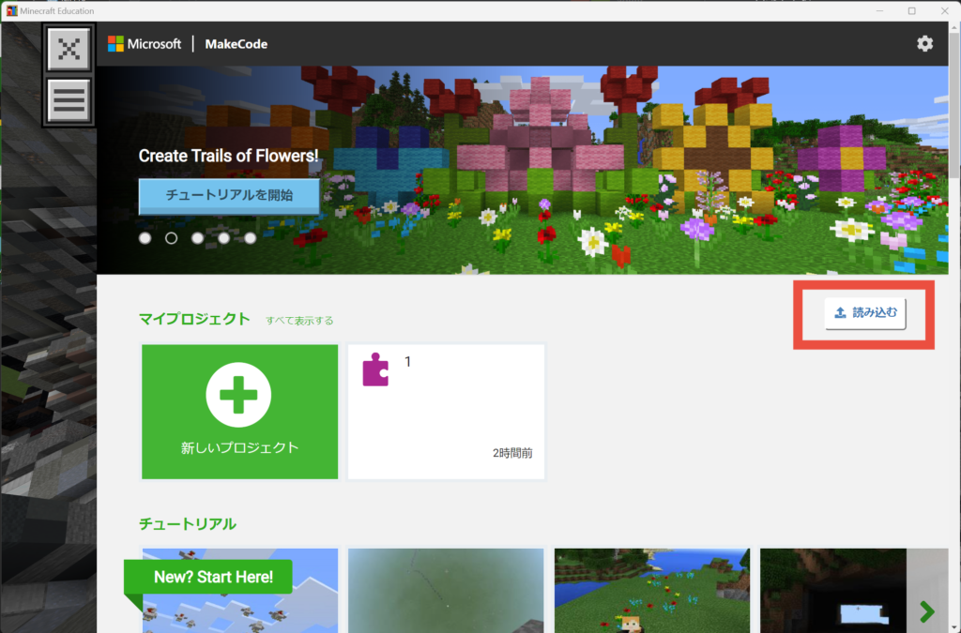Click the MakeCode header label

click(236, 44)
